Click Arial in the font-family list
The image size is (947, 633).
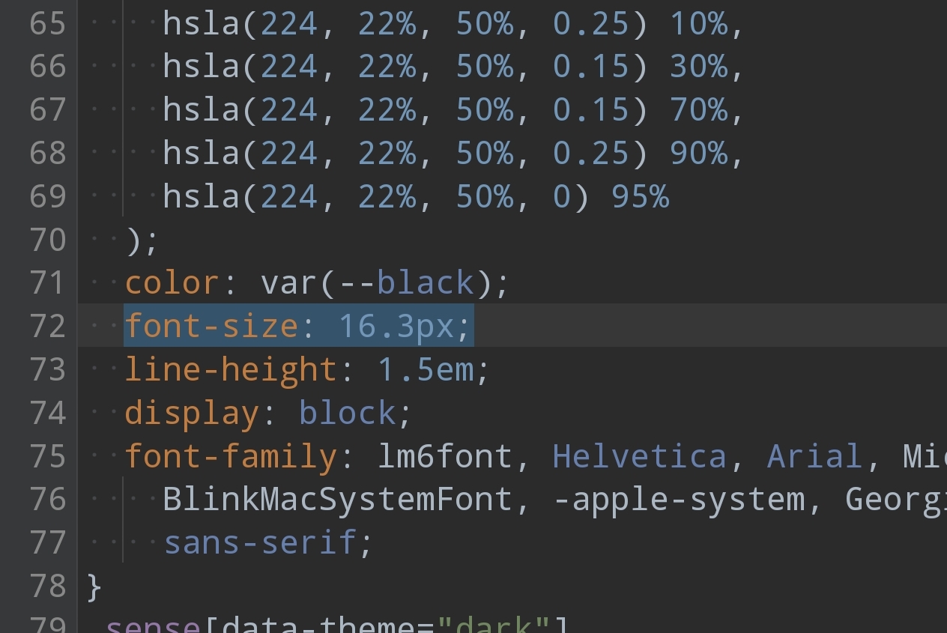[814, 456]
